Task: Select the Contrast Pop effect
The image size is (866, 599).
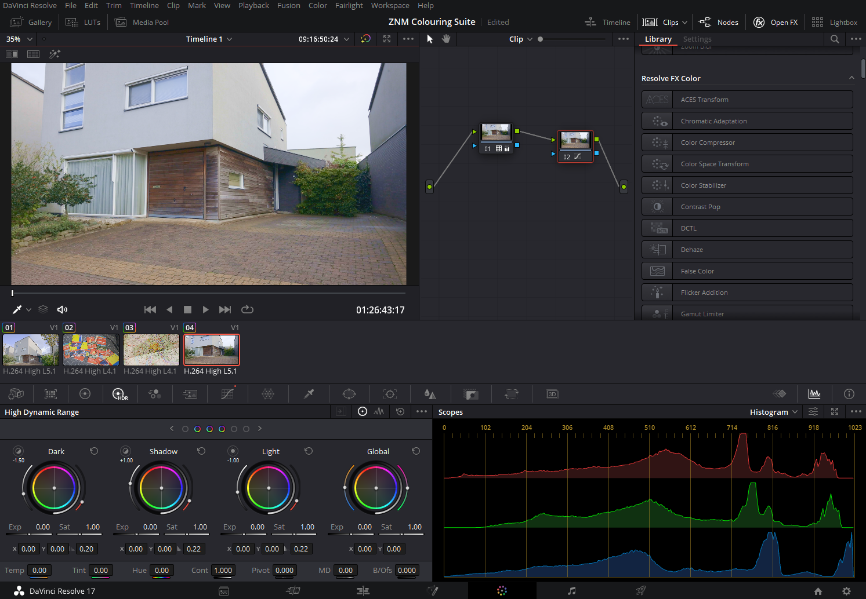Action: [747, 207]
